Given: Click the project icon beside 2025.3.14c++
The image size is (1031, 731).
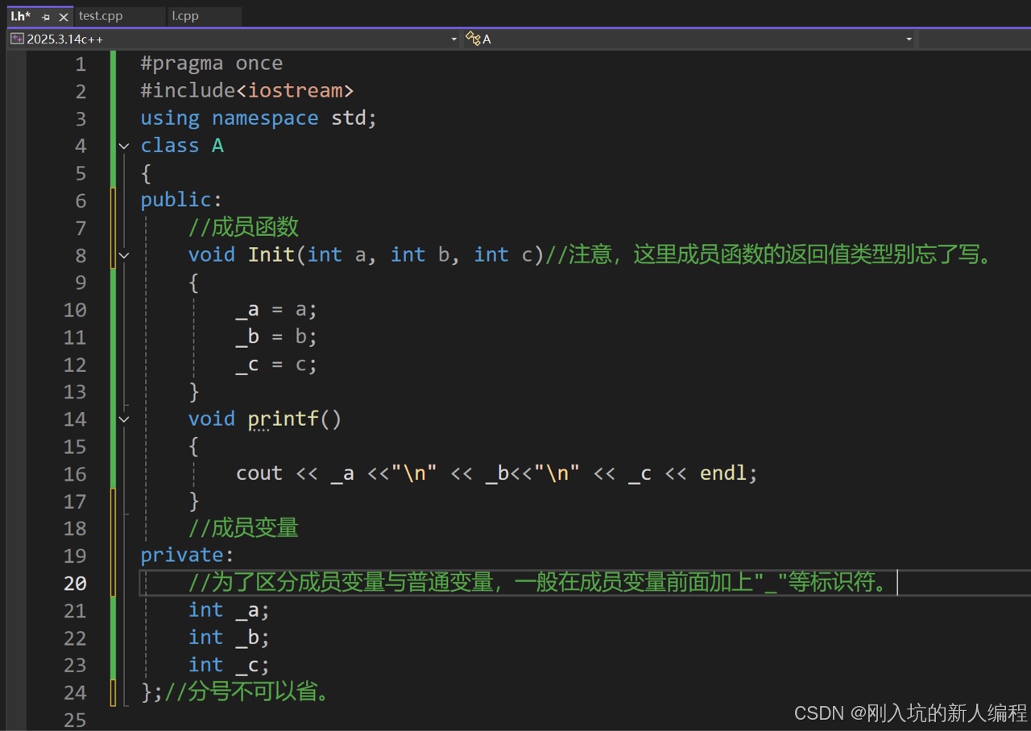Looking at the screenshot, I should (x=17, y=39).
